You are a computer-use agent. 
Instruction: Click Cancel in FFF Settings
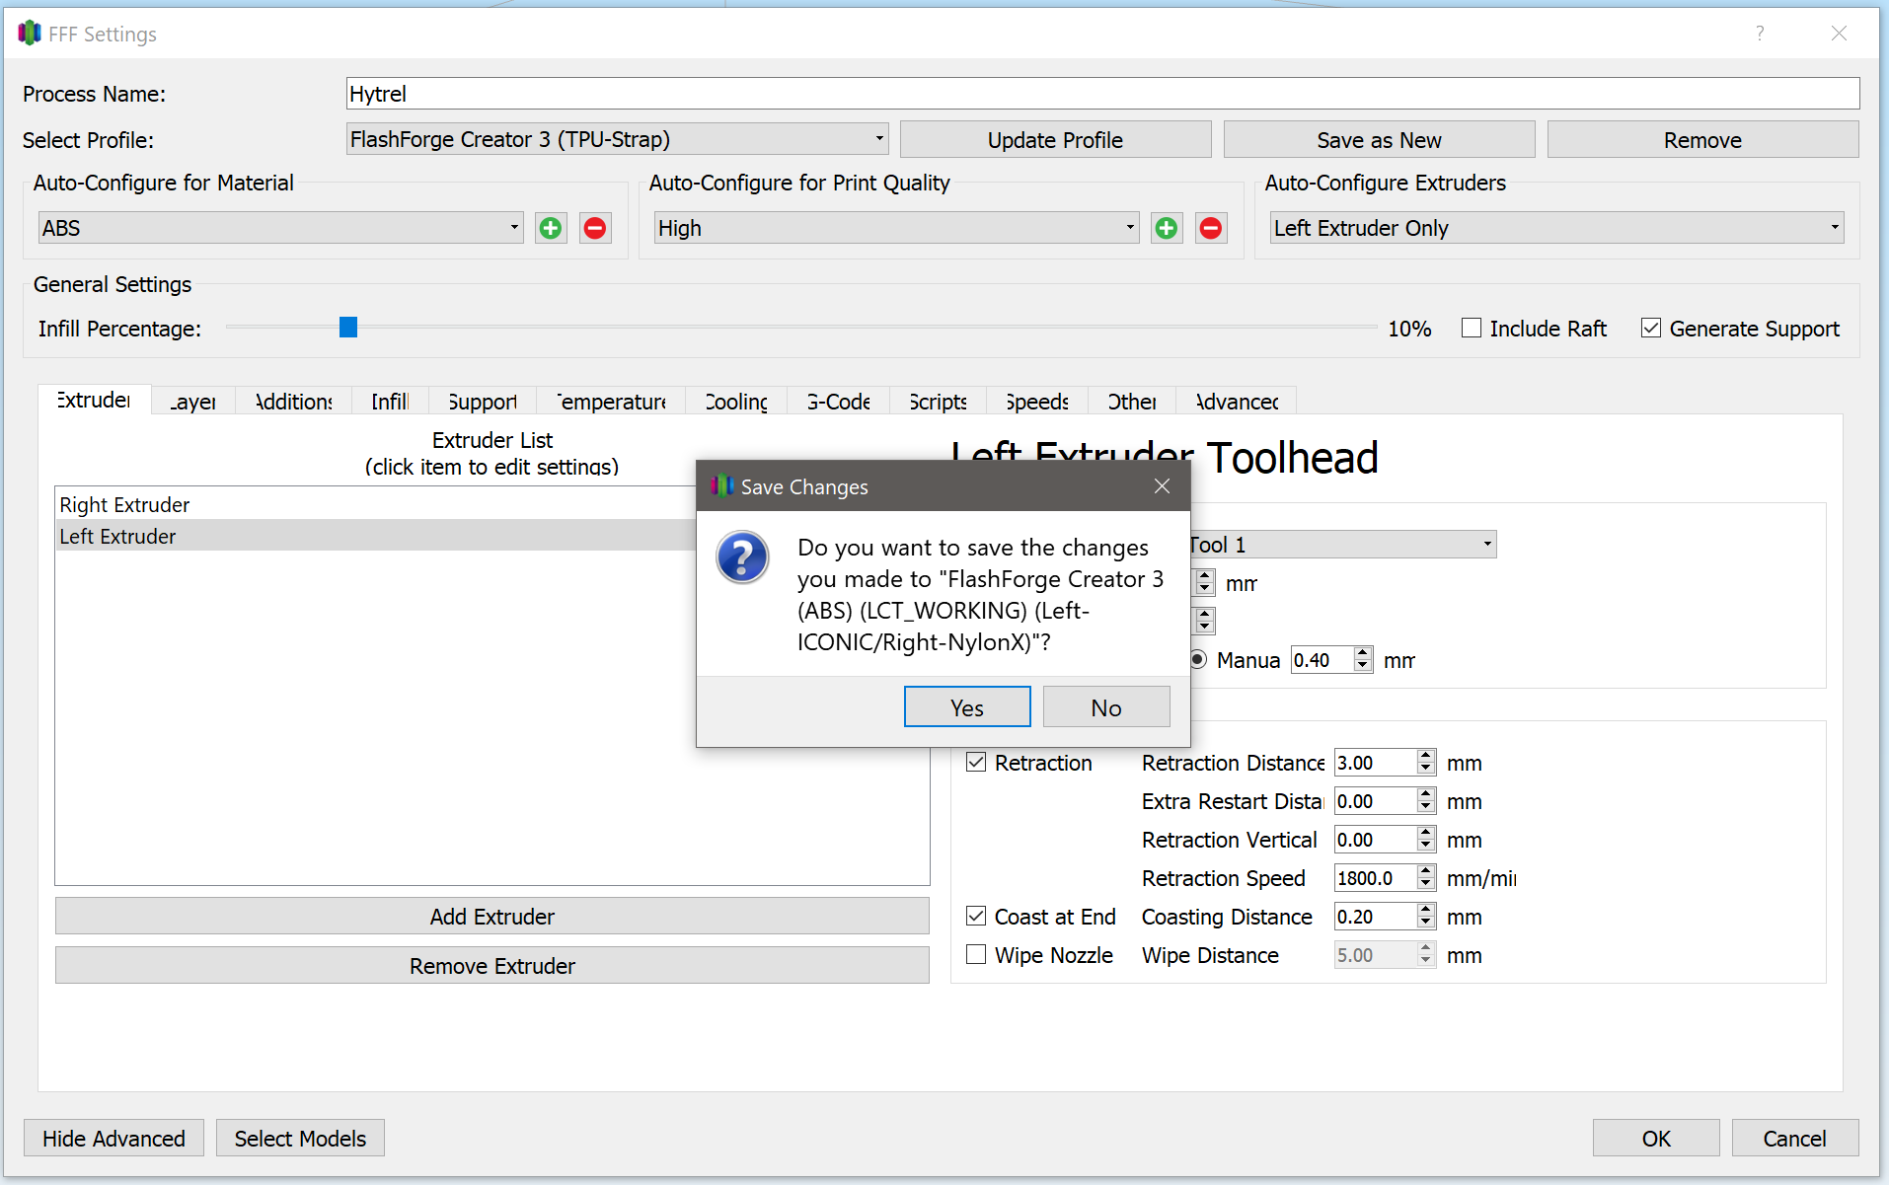click(x=1794, y=1138)
